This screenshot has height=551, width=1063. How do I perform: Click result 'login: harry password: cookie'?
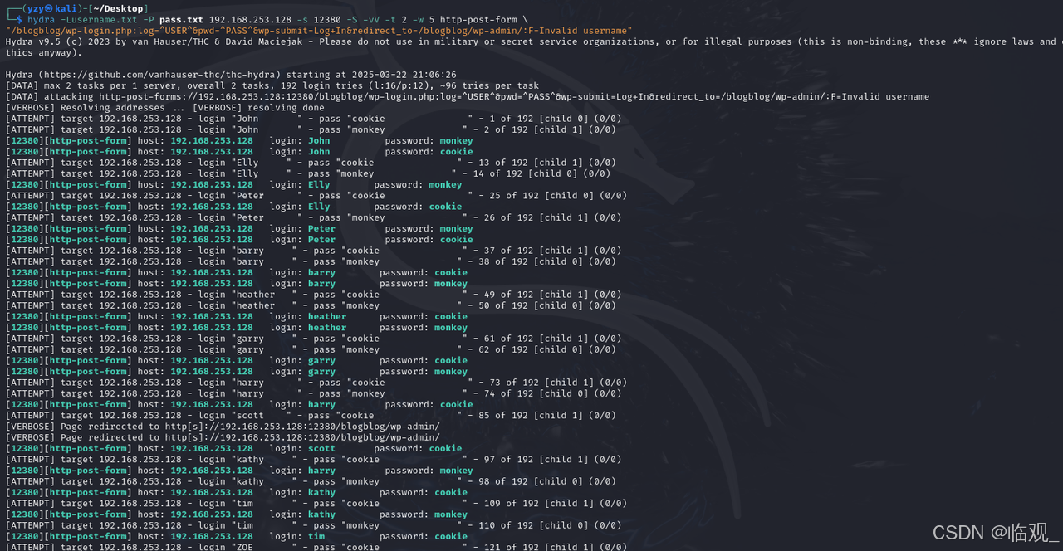pyautogui.click(x=239, y=404)
